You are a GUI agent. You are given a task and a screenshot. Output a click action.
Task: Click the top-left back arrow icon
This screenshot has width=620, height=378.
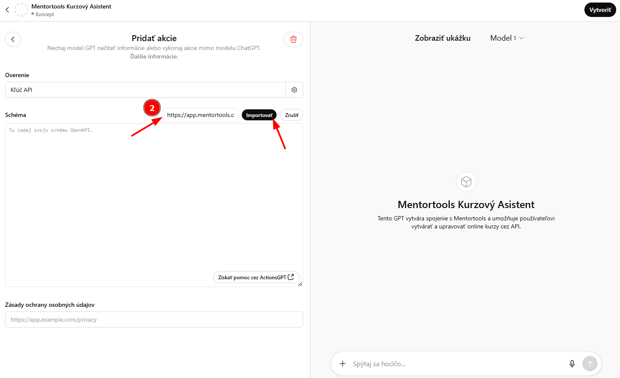coord(7,10)
